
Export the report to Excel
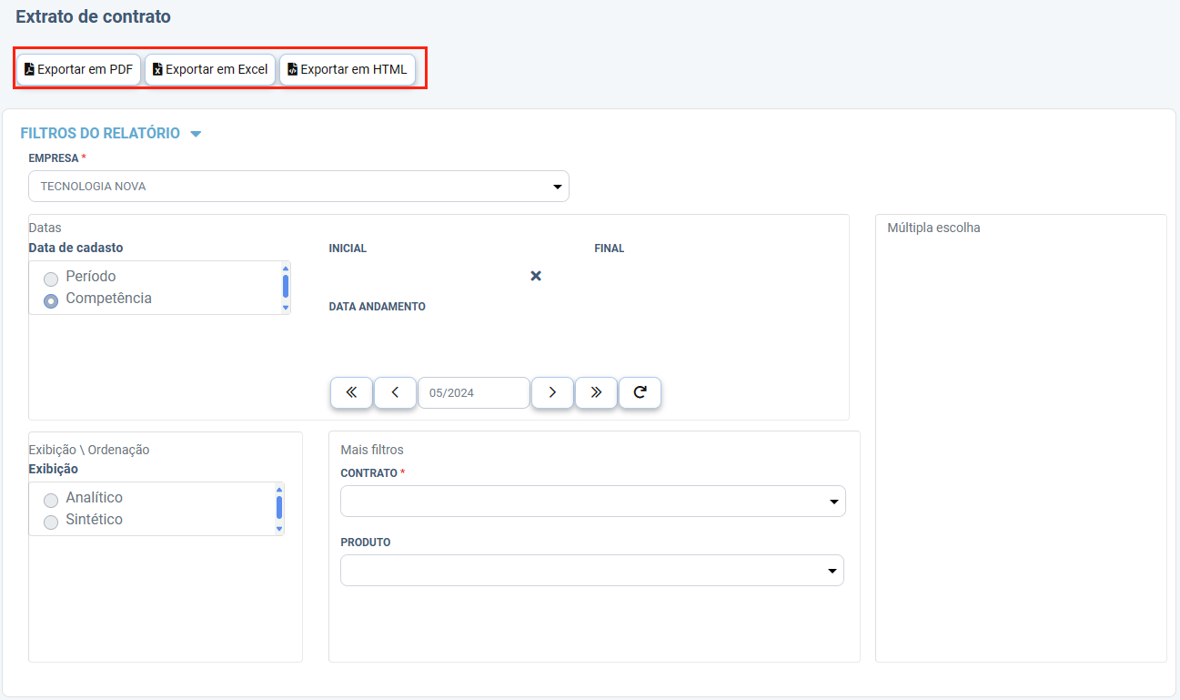[210, 69]
